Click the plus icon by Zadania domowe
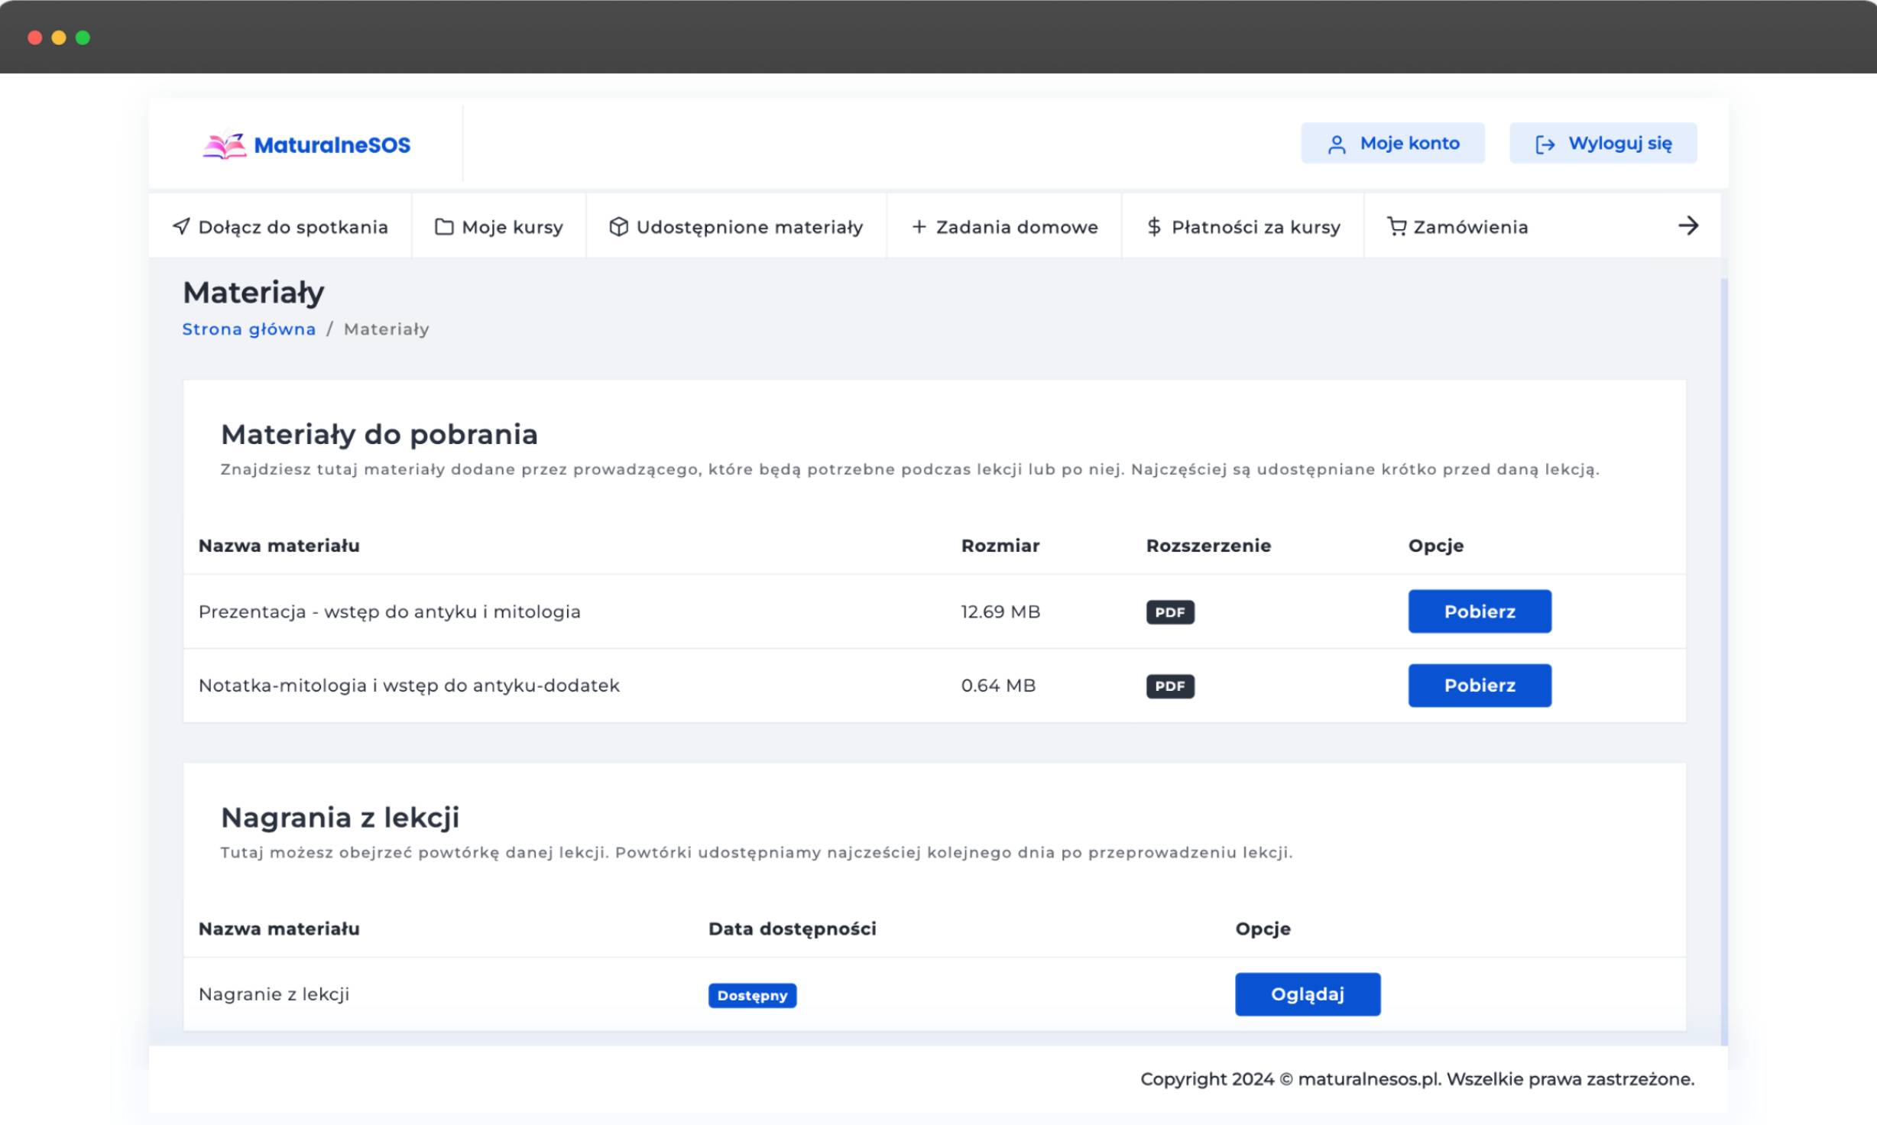The width and height of the screenshot is (1877, 1125). point(919,226)
